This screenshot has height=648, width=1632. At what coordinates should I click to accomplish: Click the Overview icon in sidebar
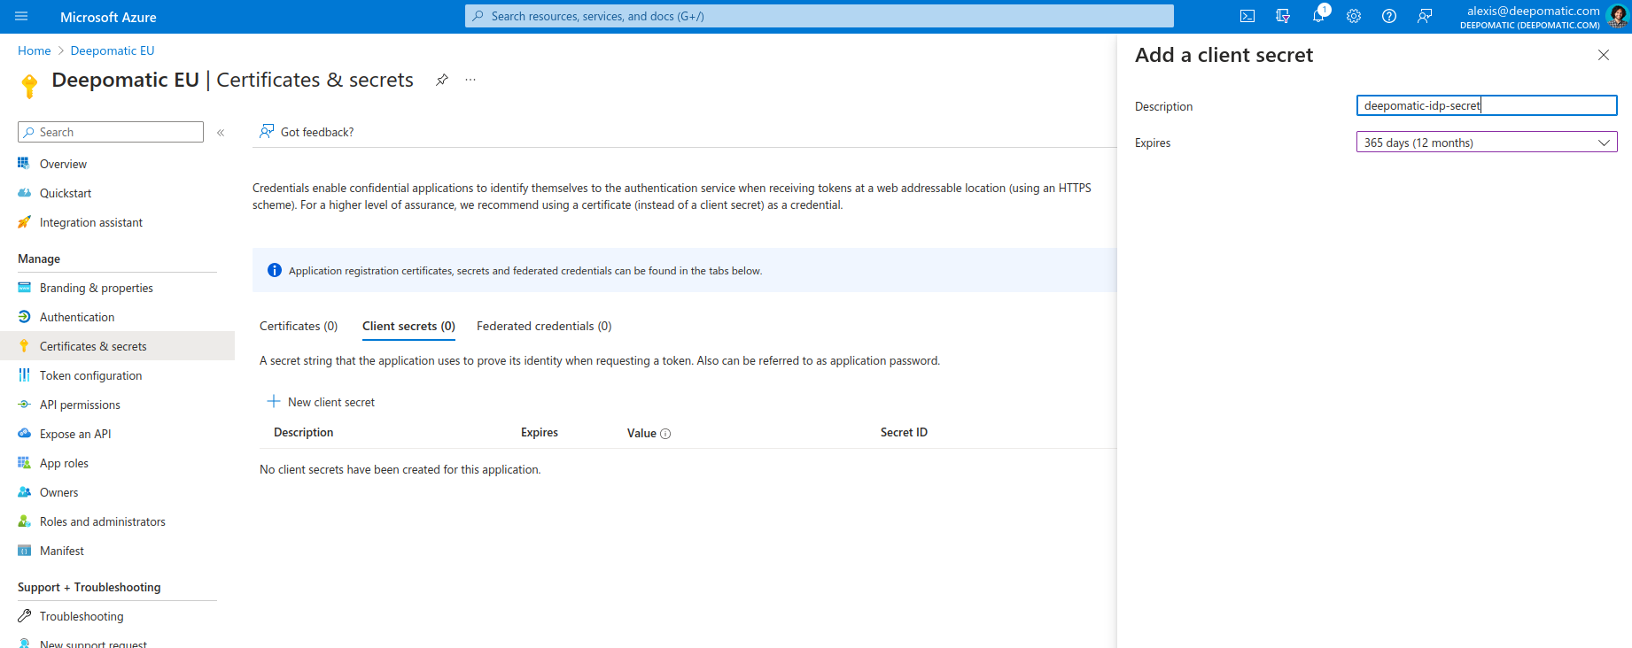pos(24,164)
